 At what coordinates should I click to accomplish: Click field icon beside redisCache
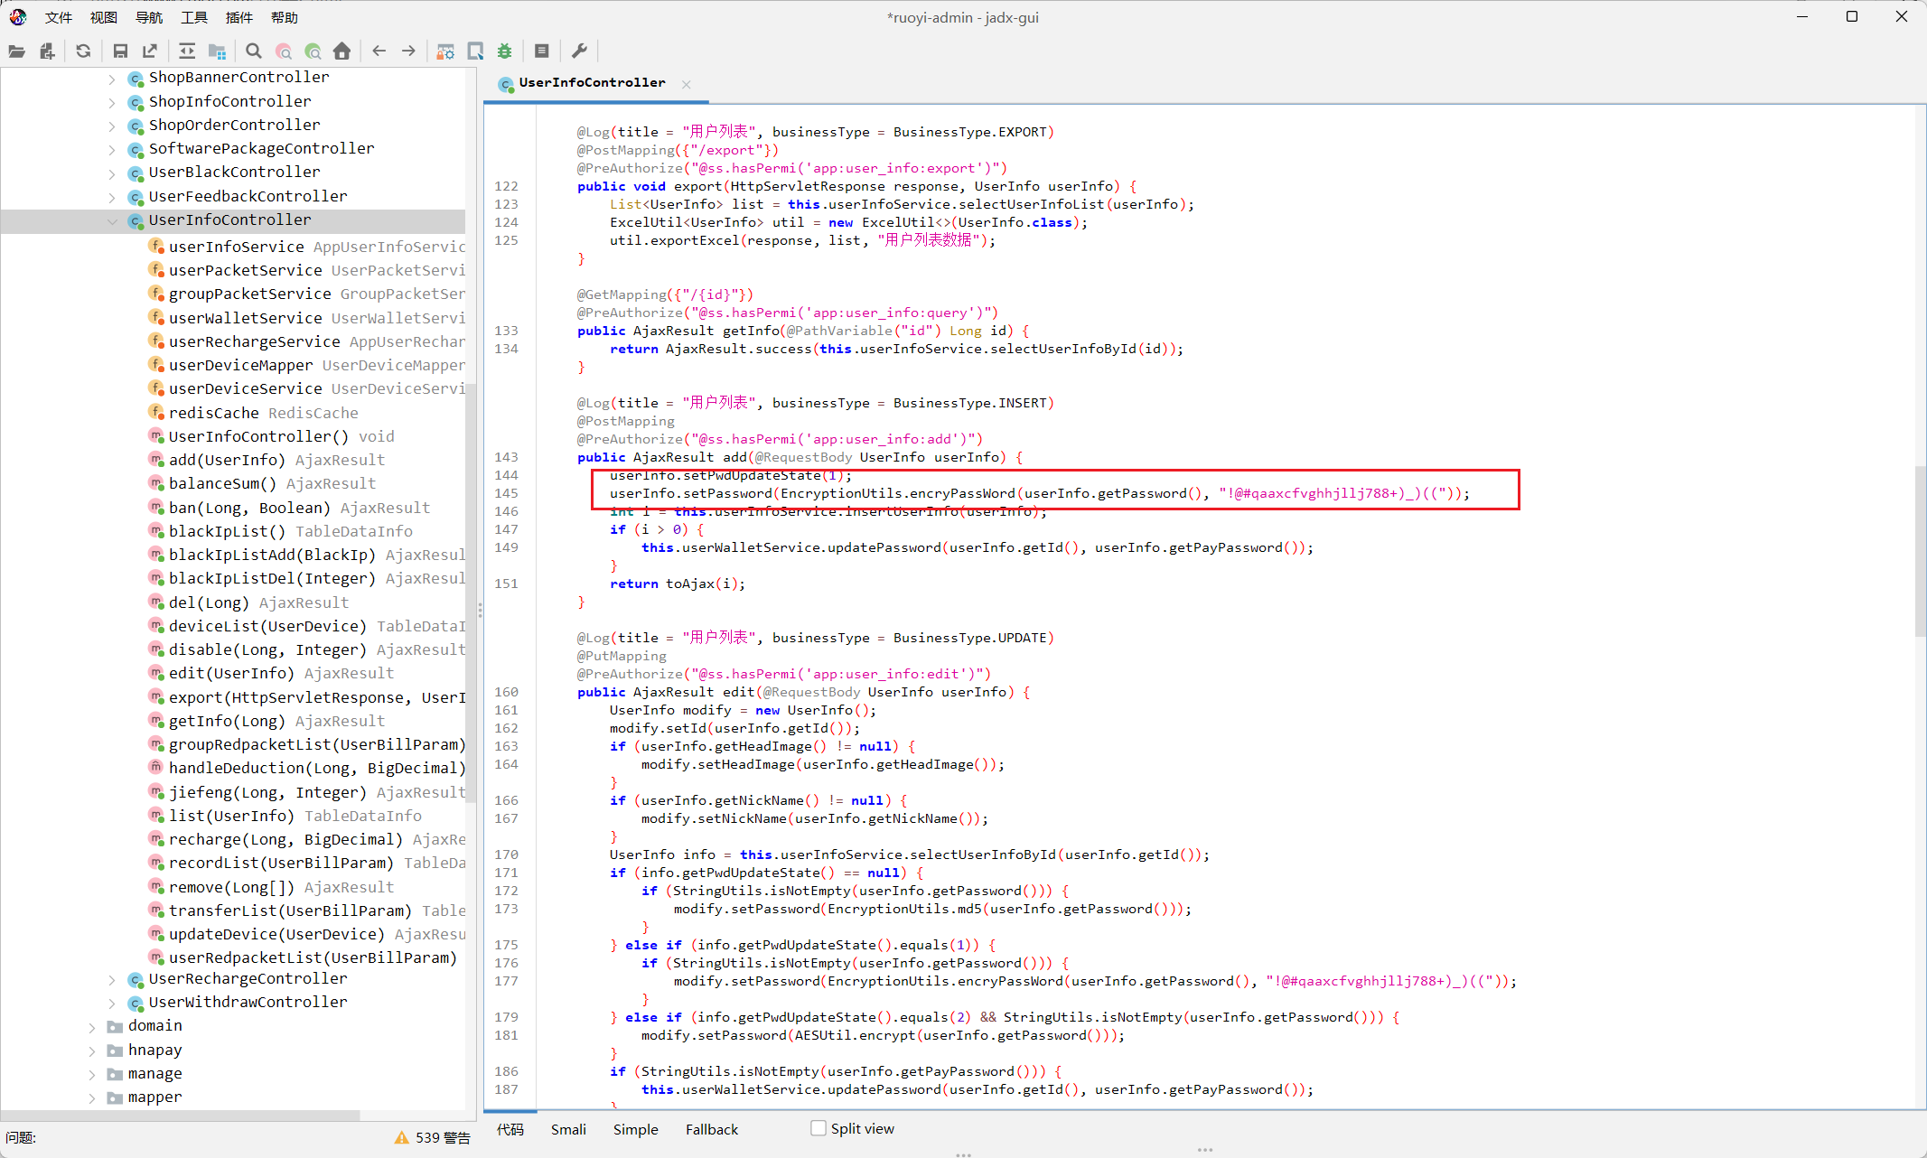pos(156,413)
